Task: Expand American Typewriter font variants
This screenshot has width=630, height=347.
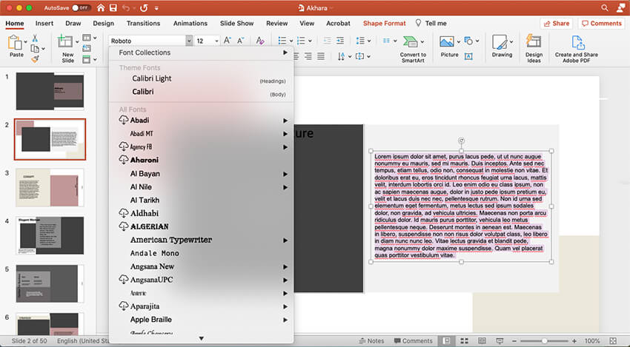Action: pos(285,240)
